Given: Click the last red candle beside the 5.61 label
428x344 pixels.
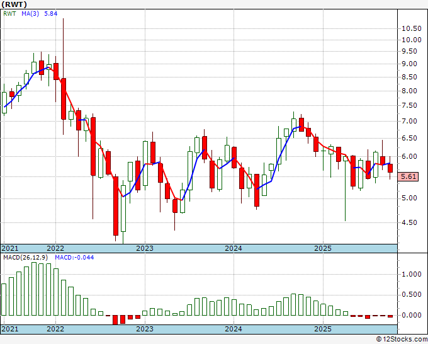Looking at the screenshot, I should (x=390, y=168).
